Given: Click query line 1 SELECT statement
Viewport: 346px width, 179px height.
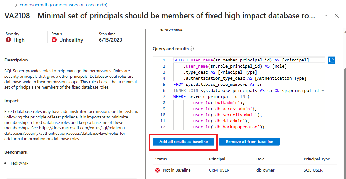Looking at the screenshot, I should [241, 60].
